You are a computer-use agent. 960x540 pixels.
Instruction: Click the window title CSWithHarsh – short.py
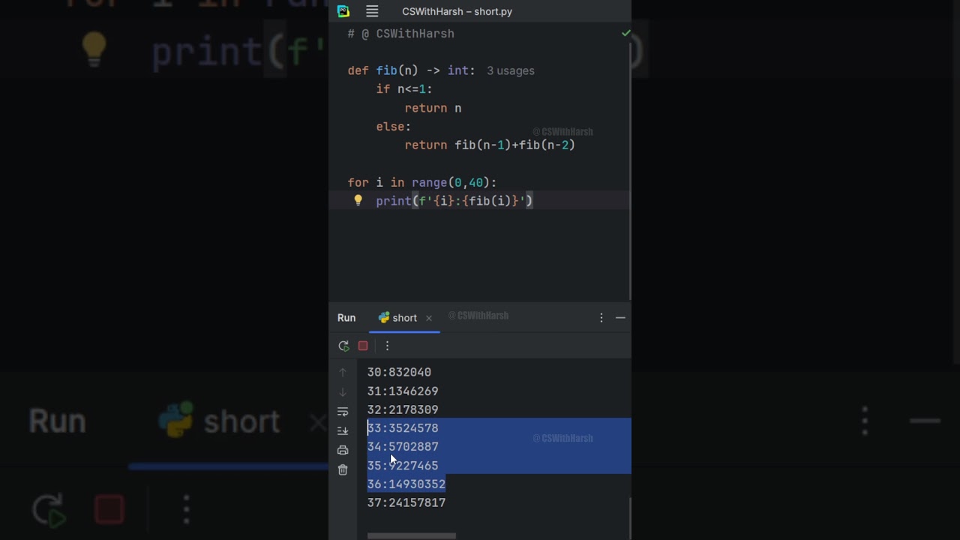(x=457, y=11)
